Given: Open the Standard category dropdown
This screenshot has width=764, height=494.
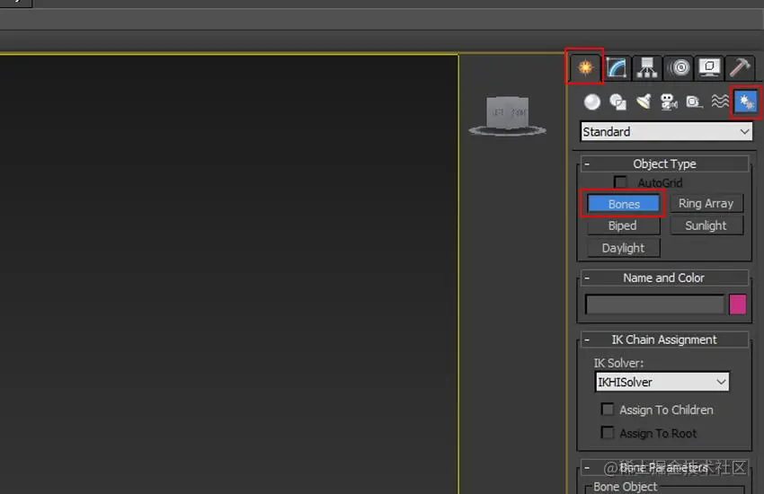Looking at the screenshot, I should pyautogui.click(x=666, y=131).
